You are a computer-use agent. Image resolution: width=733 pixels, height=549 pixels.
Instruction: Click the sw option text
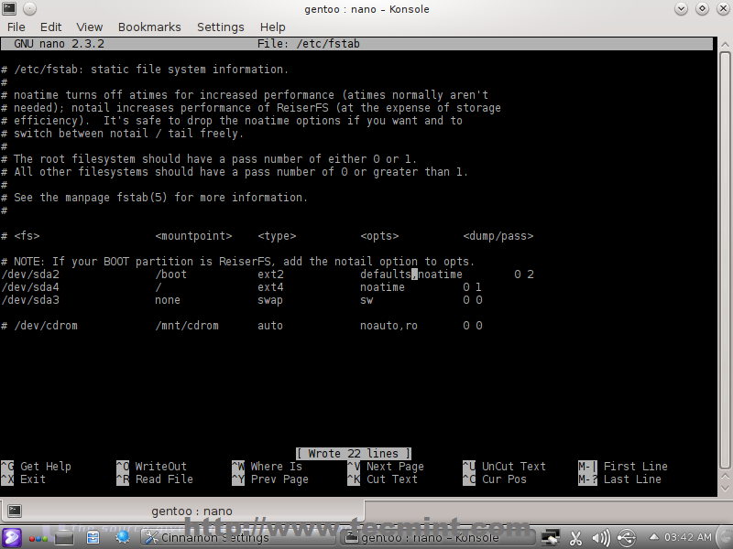click(366, 300)
